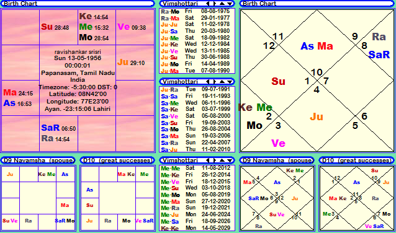Click D10 (great successes) title above diamond chart
Image resolution: width=396 pixels, height=233 pixels.
pos(357,160)
